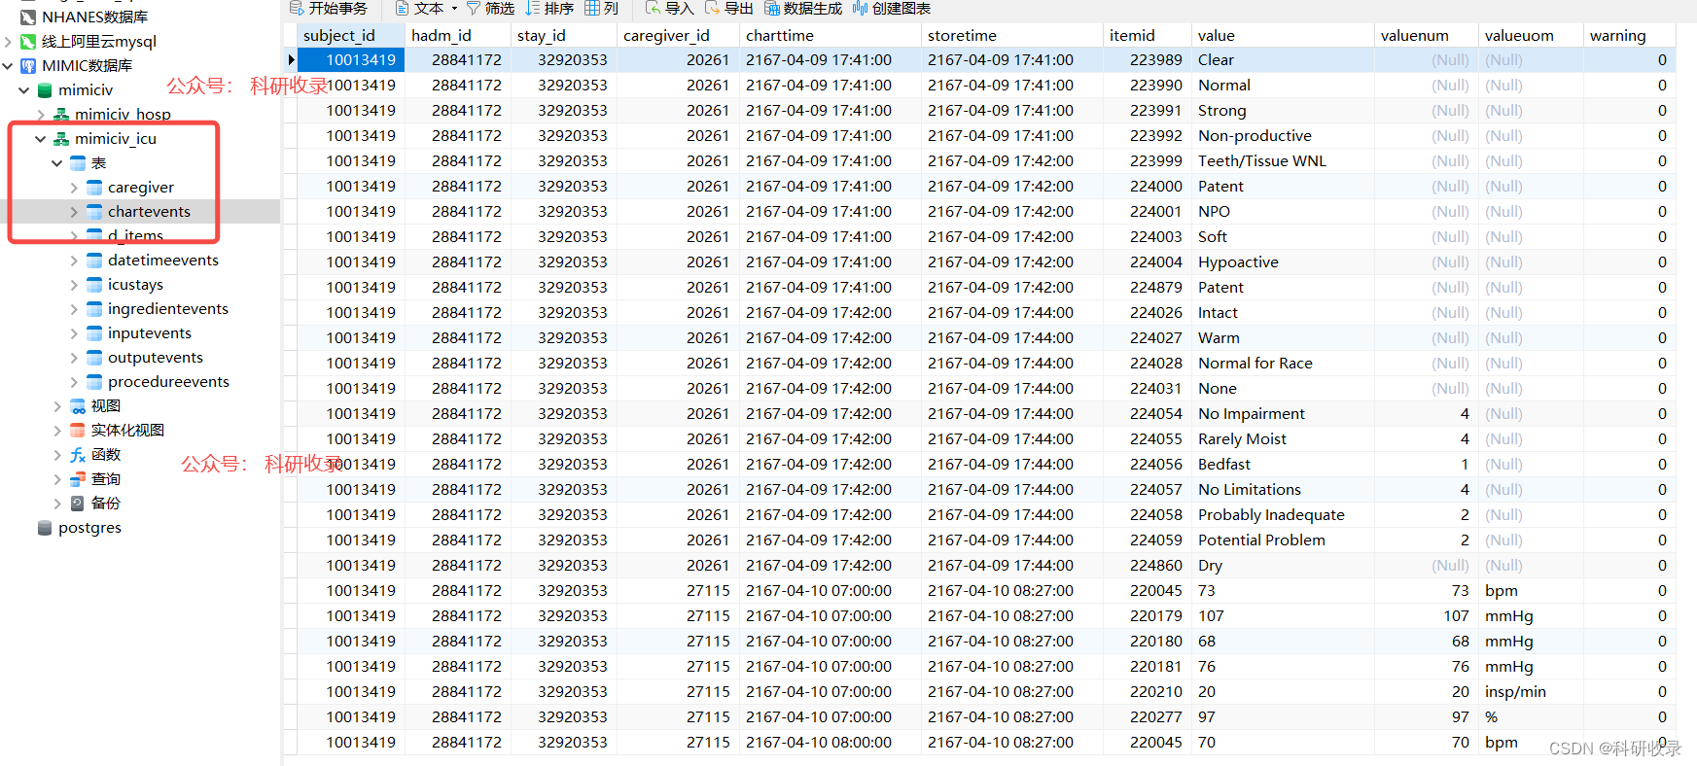The image size is (1697, 766).
Task: Expand the 函数 functions node
Action: 57,454
